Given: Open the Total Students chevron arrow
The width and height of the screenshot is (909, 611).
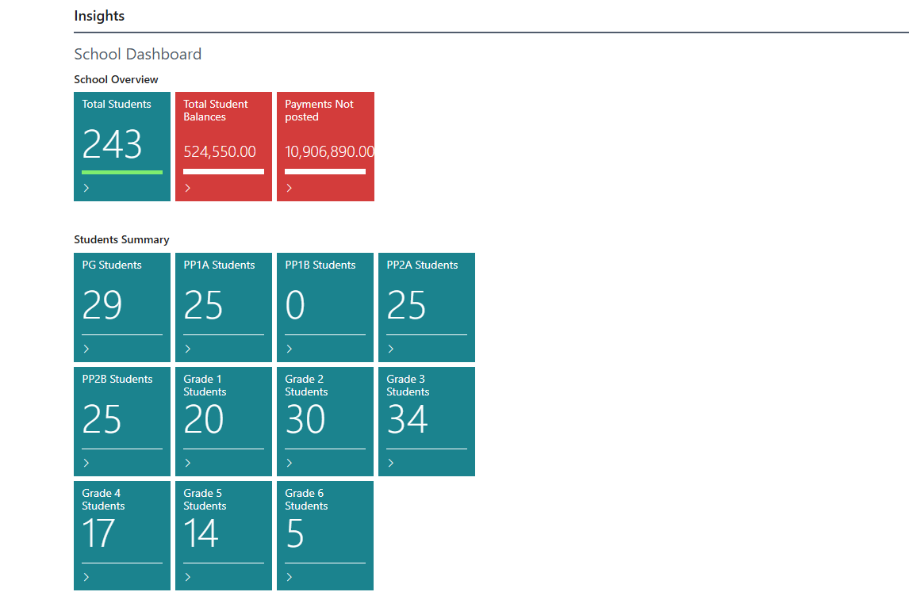Looking at the screenshot, I should (x=86, y=188).
